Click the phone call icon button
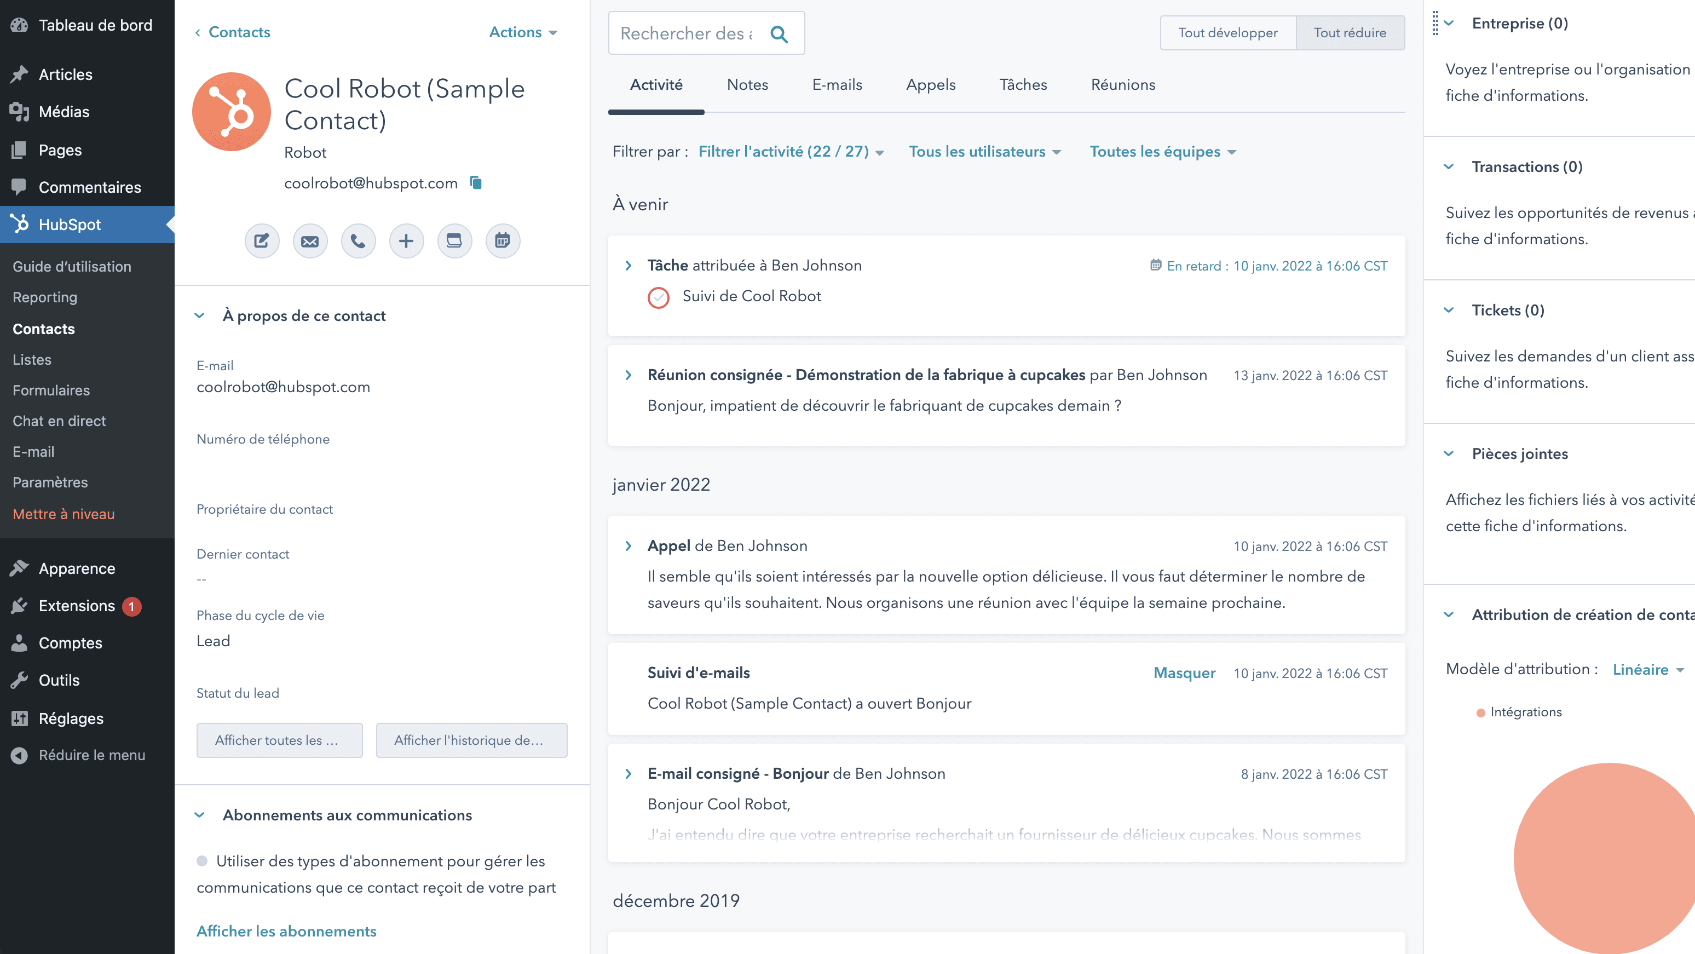Viewport: 1695px width, 954px height. point(358,241)
